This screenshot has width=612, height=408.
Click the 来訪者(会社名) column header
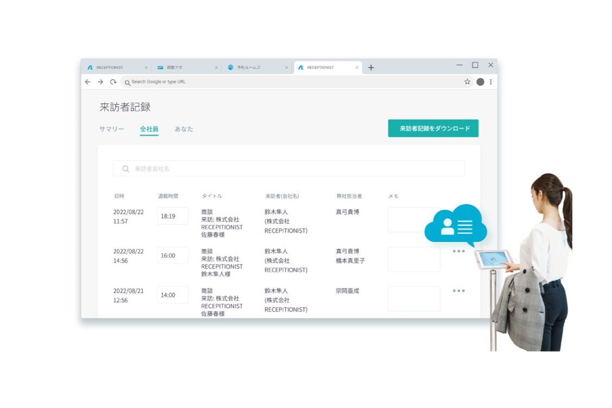click(282, 196)
